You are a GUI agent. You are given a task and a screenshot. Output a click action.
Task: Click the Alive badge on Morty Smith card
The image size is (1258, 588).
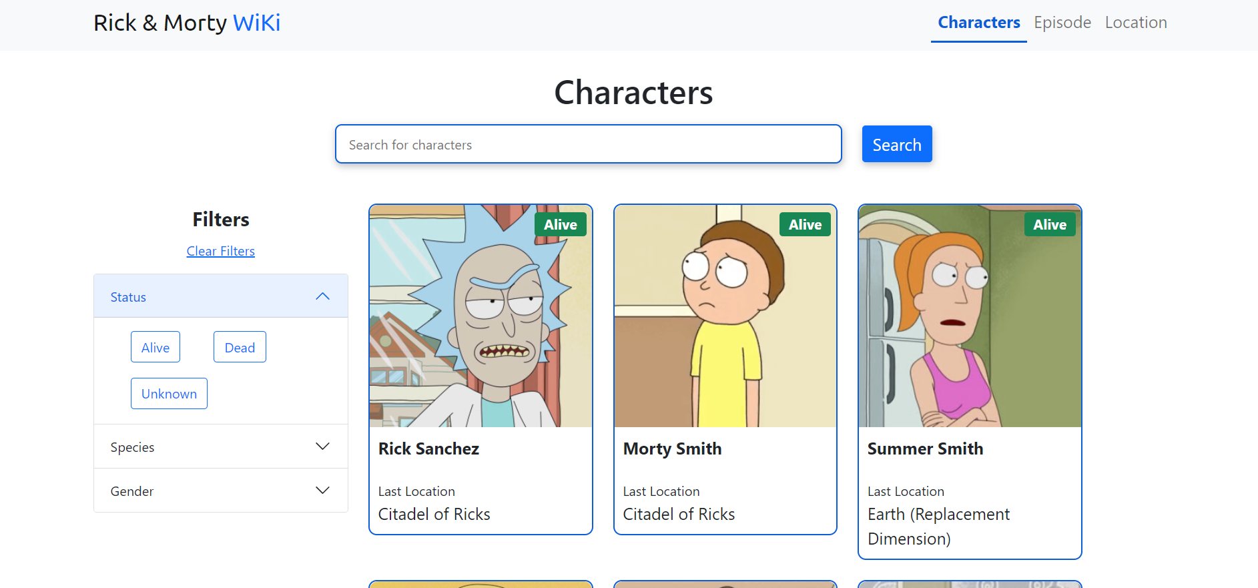coord(806,224)
